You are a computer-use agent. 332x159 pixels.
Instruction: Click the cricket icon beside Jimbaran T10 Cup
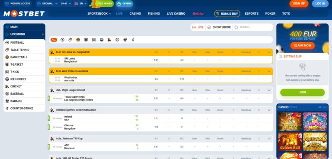pos(52,139)
